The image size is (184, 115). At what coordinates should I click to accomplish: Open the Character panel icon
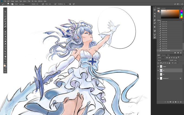tap(155, 14)
